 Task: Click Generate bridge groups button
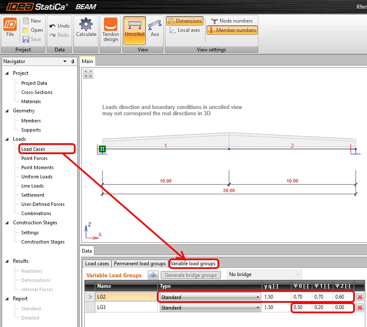pyautogui.click(x=191, y=275)
